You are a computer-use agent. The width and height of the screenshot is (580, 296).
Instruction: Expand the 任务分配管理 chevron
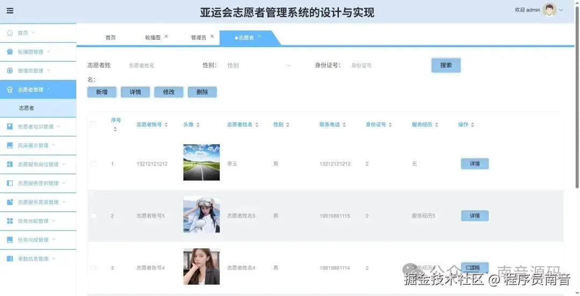click(x=54, y=220)
